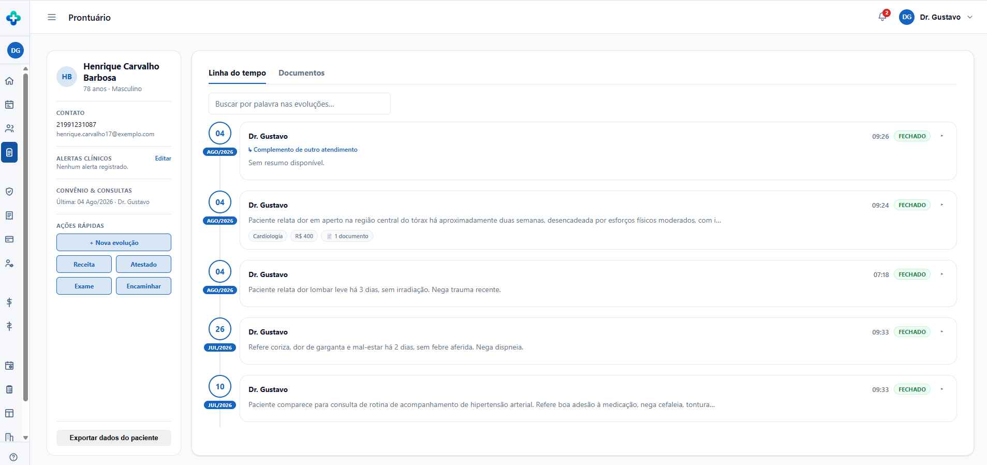Open the calculator sidebar icon
987x465 pixels.
(x=9, y=389)
